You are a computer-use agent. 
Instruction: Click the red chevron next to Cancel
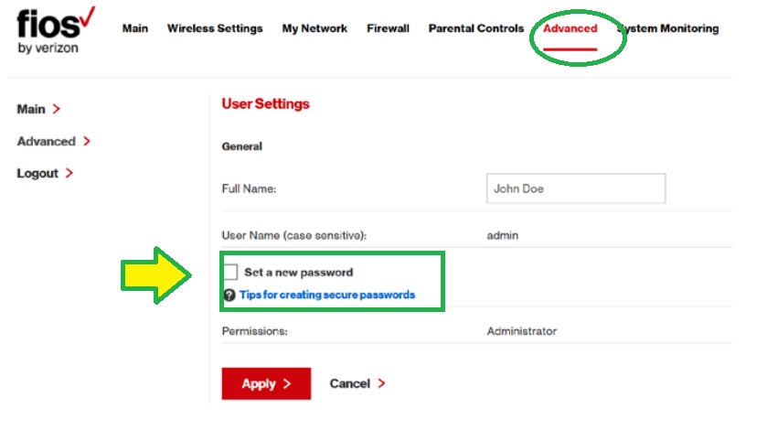pyautogui.click(x=381, y=384)
